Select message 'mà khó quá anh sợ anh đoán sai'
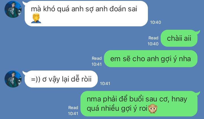 click(86, 14)
